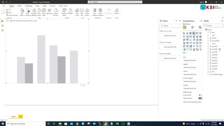Screen dimensions: 224x126
Task: Collapse the Fields pane with chevron
Action: tap(222, 21)
